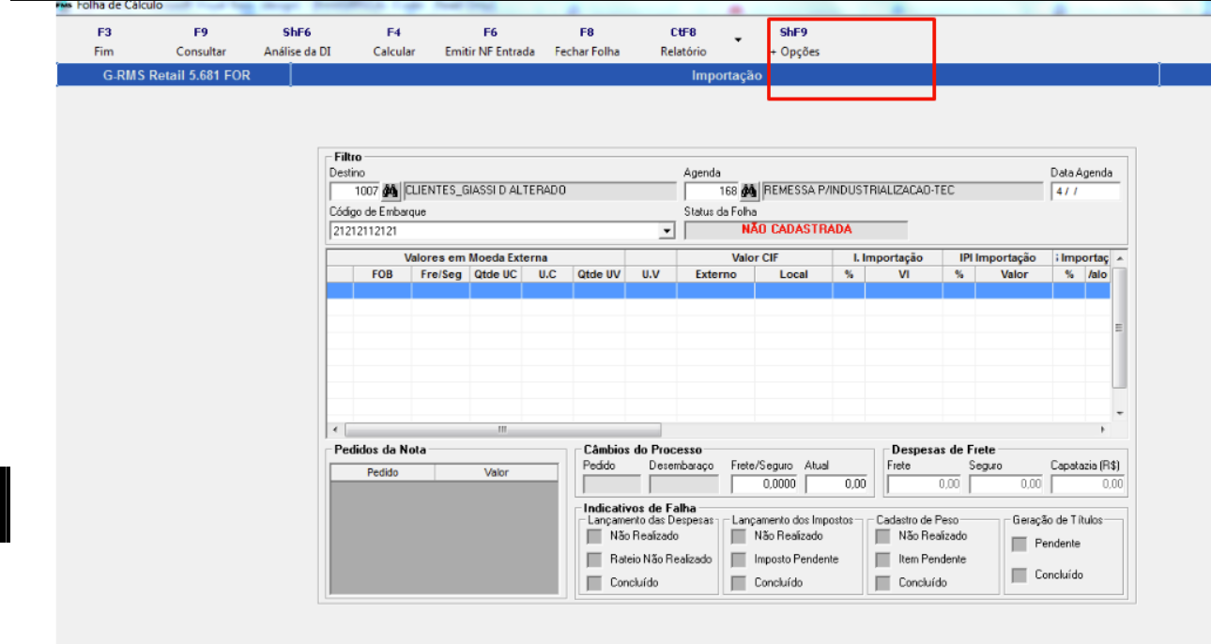Click the Destino code field showing 1007
The image size is (1211, 644).
tap(355, 191)
